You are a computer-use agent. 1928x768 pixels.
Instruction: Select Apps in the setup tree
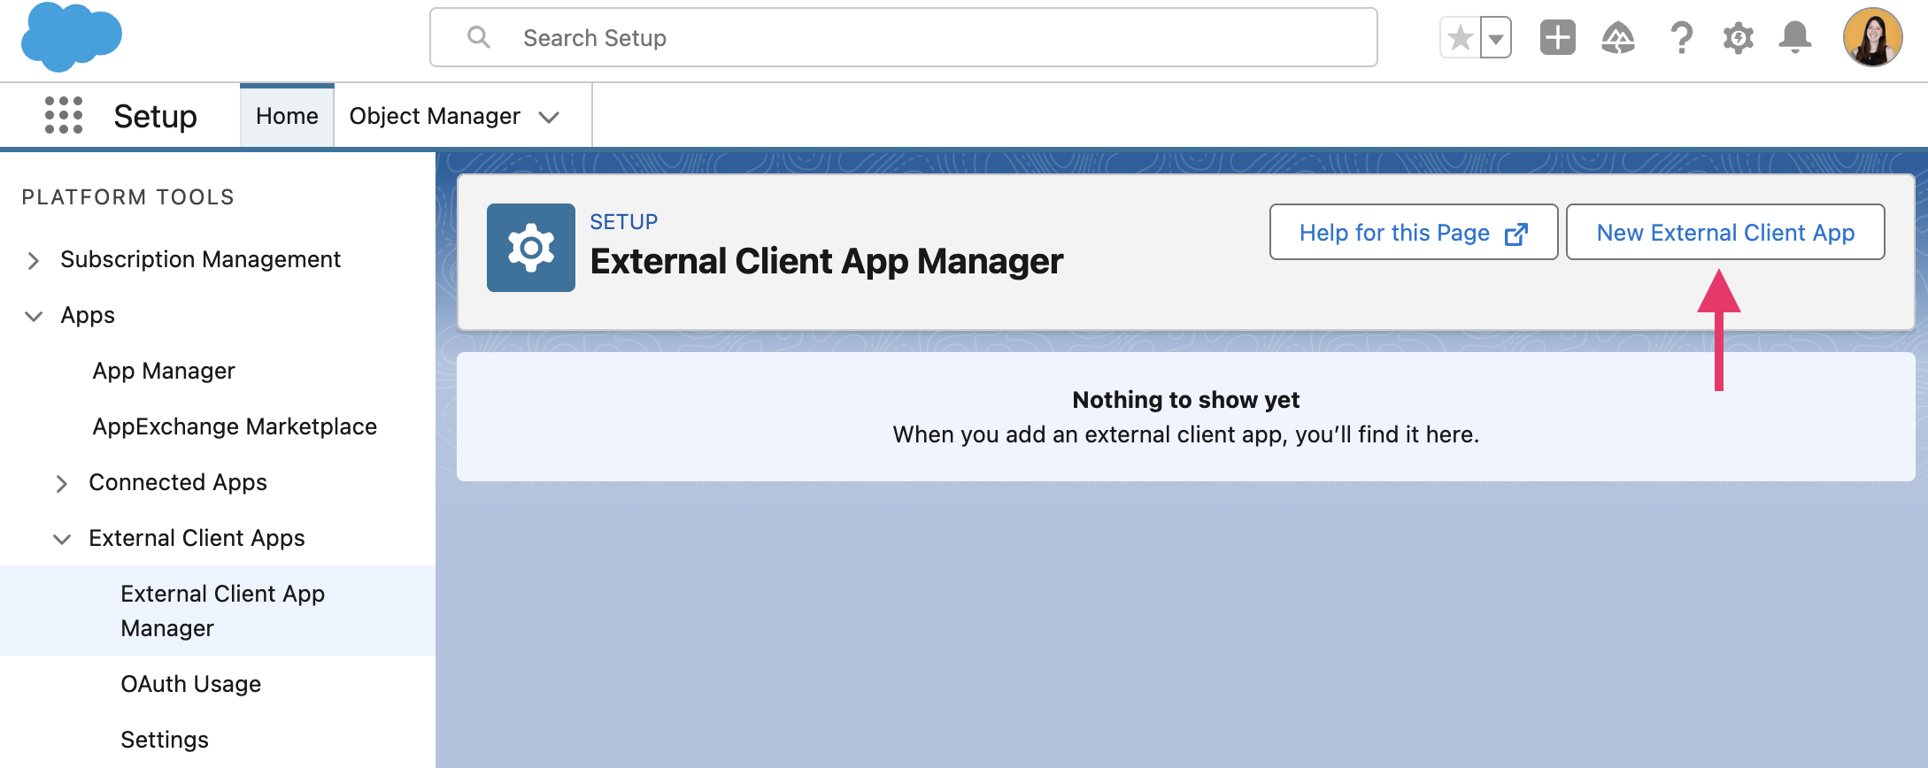(x=88, y=315)
